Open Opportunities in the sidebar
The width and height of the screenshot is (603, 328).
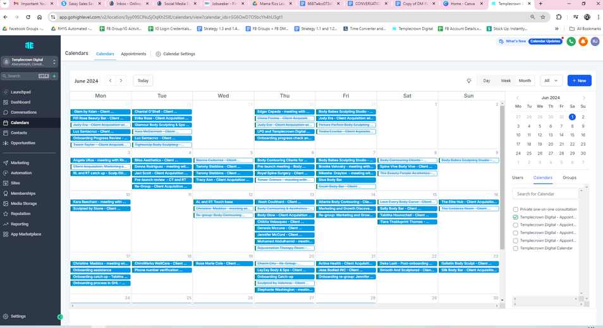23,143
